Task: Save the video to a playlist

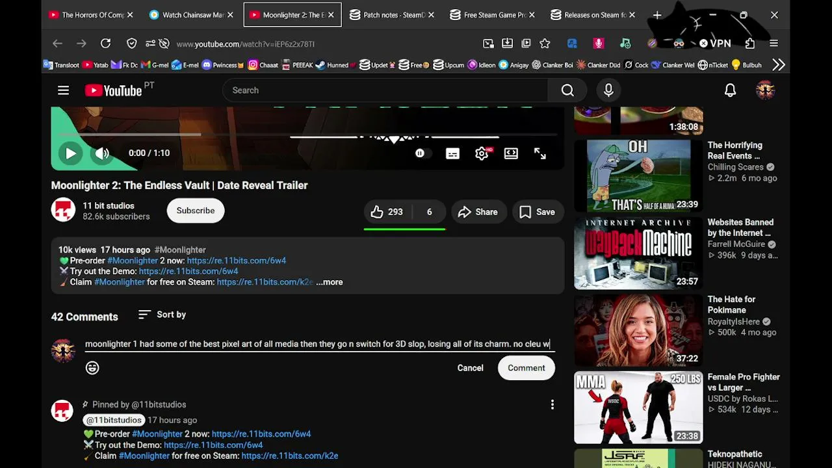Action: [x=537, y=212]
